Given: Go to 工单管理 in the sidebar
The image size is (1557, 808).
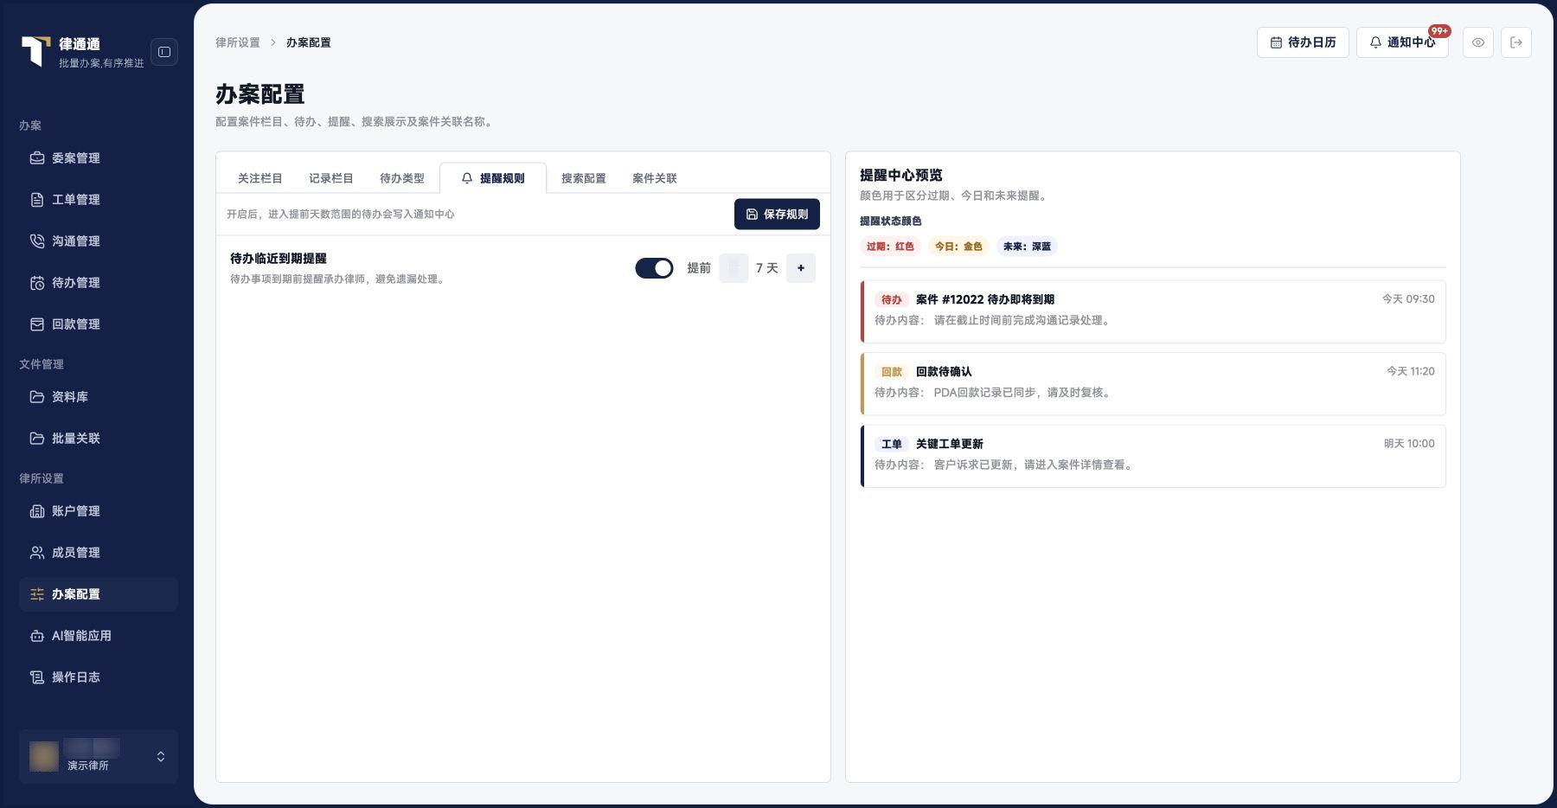Looking at the screenshot, I should (99, 200).
